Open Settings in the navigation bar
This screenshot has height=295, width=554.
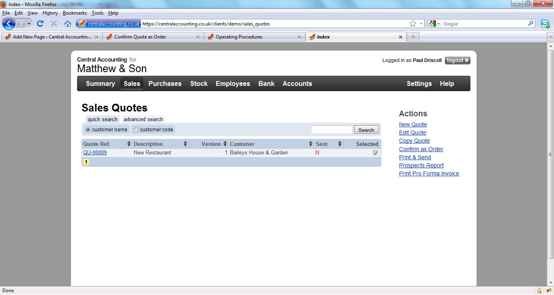point(419,83)
